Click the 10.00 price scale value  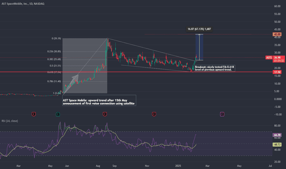click(x=277, y=84)
